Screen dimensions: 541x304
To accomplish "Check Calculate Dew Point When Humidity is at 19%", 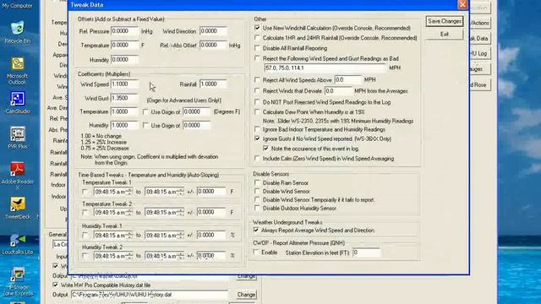I will coord(257,111).
